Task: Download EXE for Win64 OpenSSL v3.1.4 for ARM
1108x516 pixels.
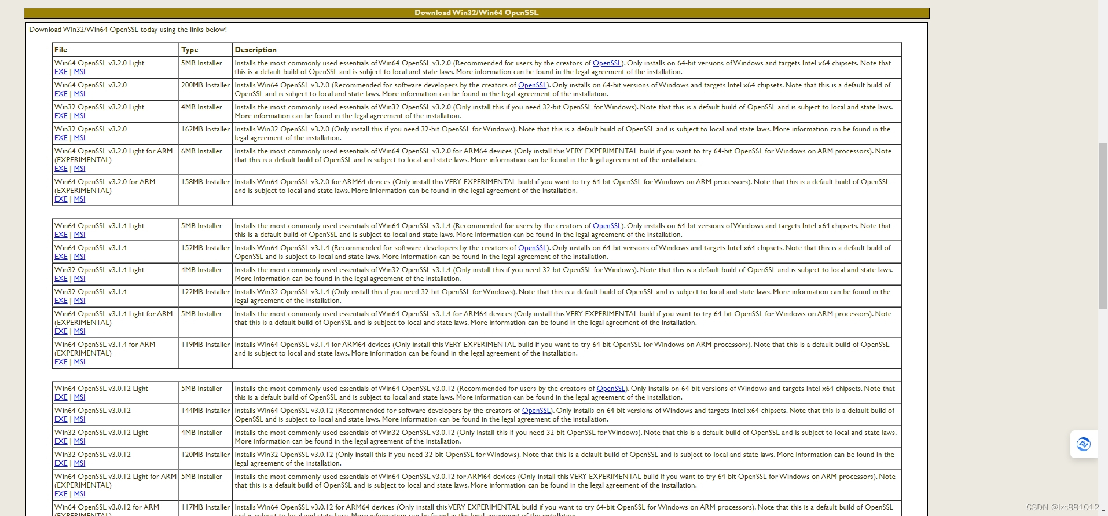Action: 61,362
